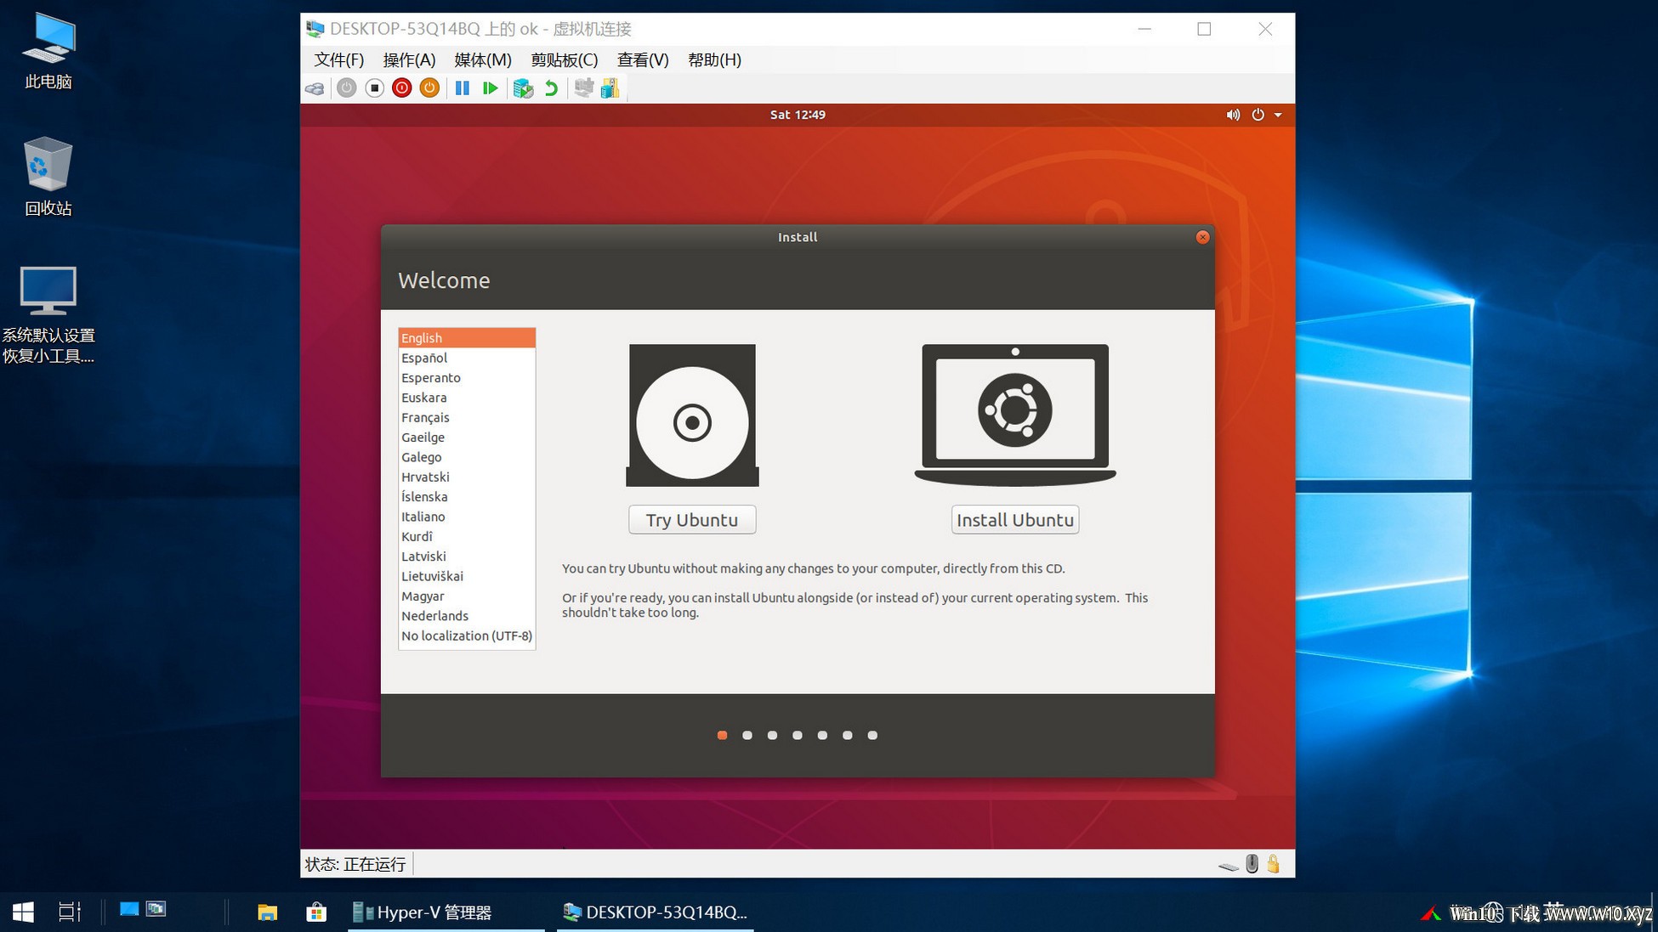Select Magyar in the language list
The image size is (1658, 932).
click(x=467, y=596)
